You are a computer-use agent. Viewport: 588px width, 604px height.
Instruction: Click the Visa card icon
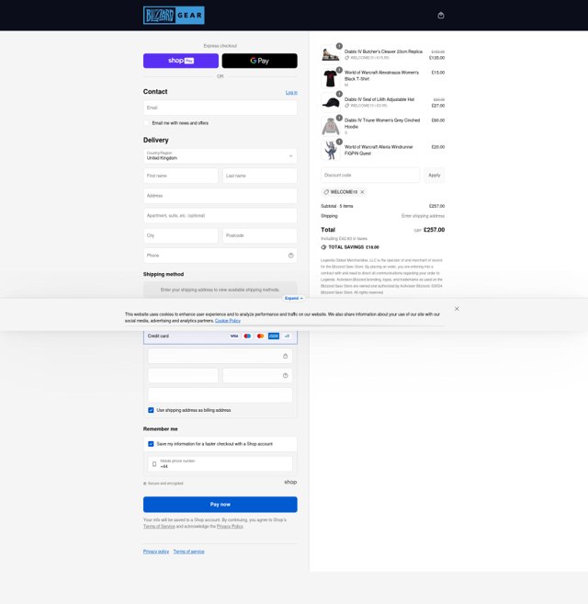coord(234,336)
